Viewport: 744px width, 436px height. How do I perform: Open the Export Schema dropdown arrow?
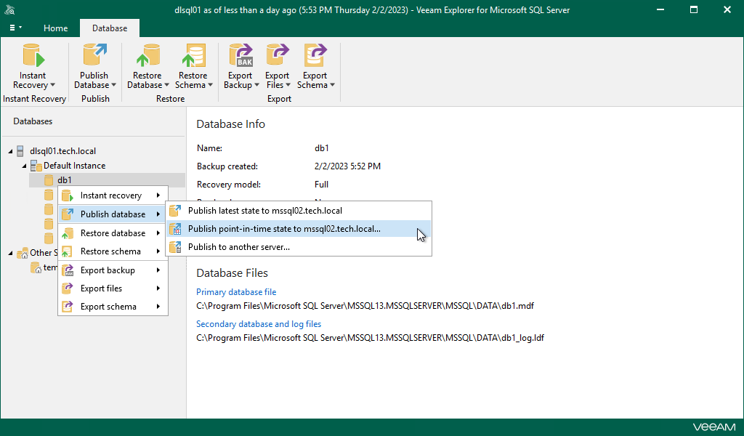click(332, 86)
